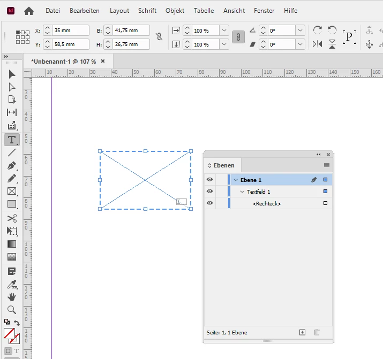
Task: Open the horizontal scale percentage dropdown
Action: click(224, 30)
